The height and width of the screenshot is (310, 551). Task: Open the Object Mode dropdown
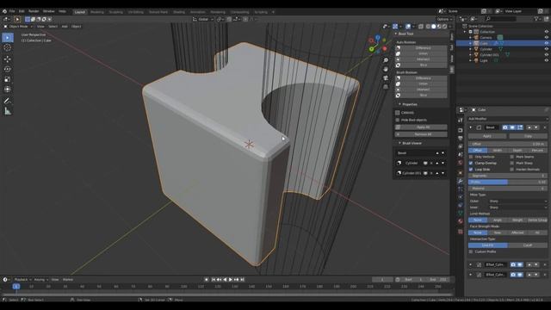tap(18, 27)
